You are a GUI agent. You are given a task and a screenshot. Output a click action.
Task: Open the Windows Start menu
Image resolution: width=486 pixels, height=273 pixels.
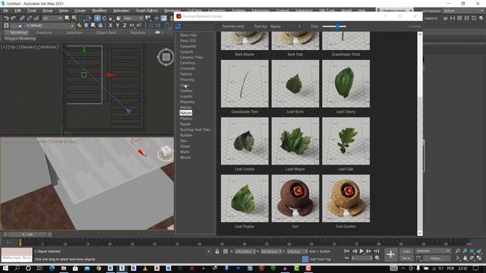pyautogui.click(x=5, y=268)
